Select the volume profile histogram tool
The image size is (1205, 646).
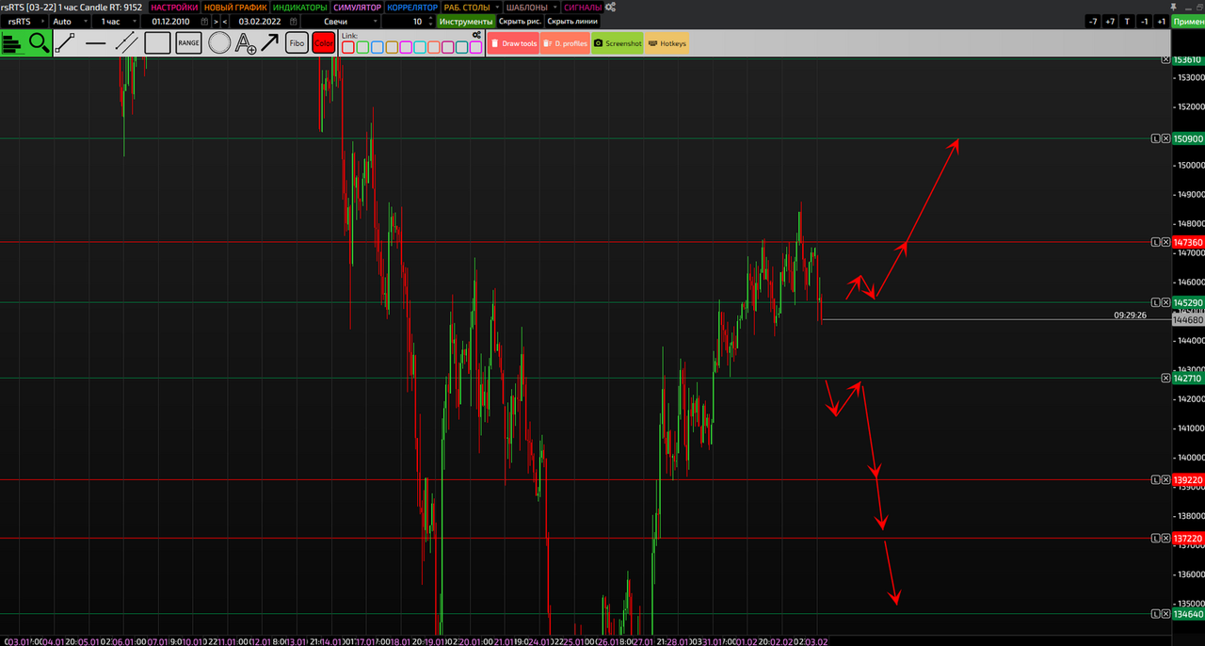click(13, 42)
